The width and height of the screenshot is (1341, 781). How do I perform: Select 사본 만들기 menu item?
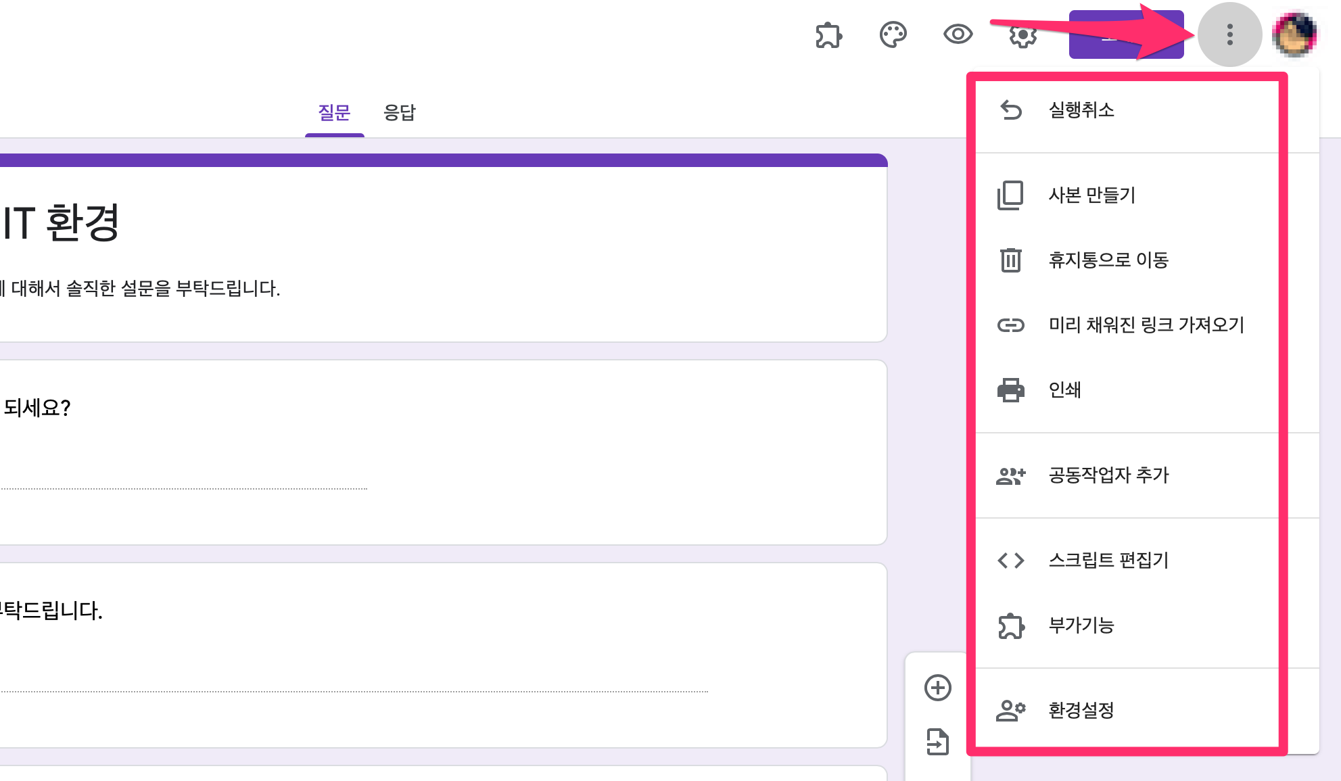[x=1091, y=195]
